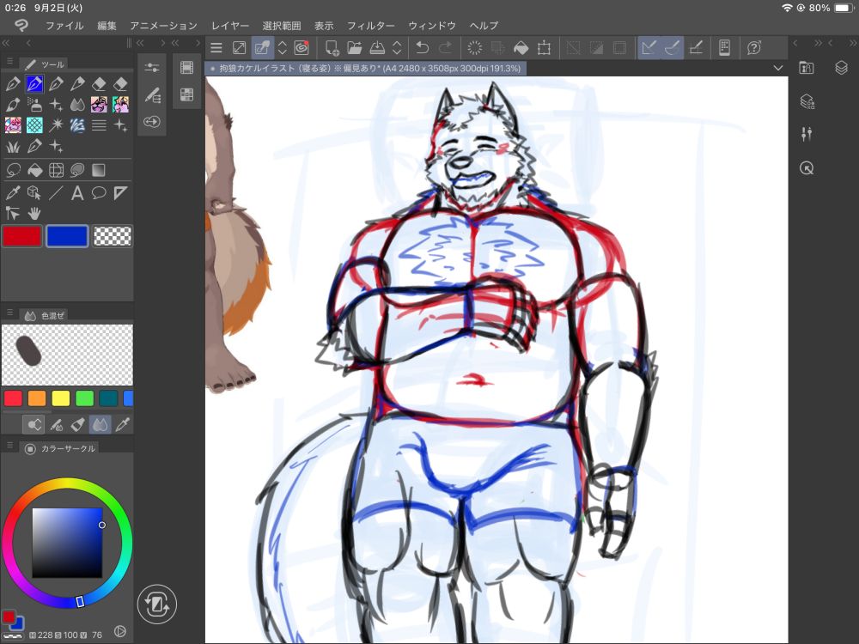Open the animation timeline film icon
Screen dimensions: 859x644
tap(186, 67)
